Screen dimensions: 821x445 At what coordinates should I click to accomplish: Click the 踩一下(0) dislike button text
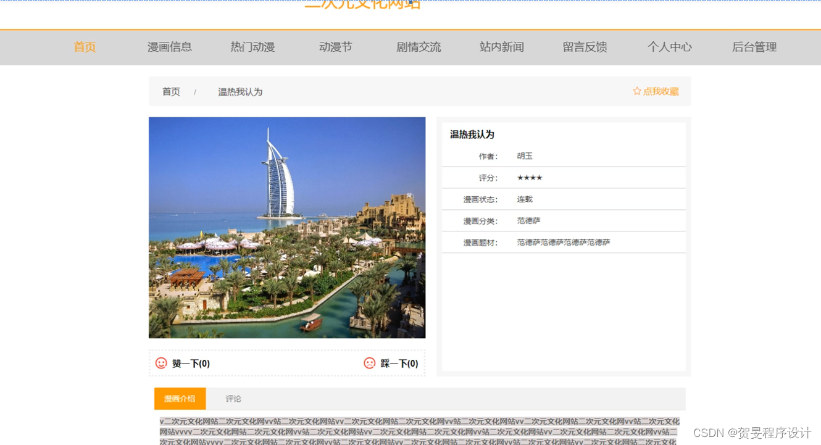point(399,364)
